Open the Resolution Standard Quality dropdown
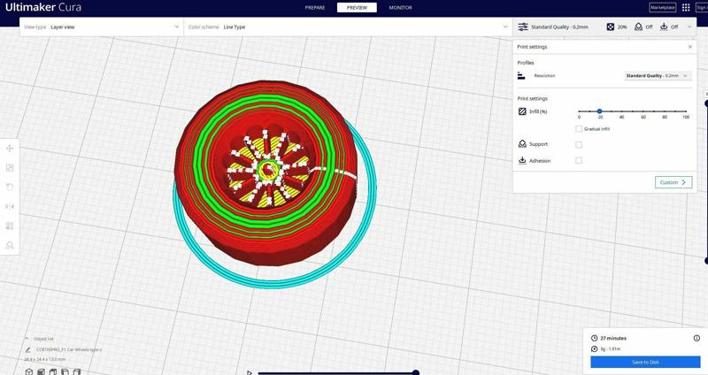The height and width of the screenshot is (375, 708). pyautogui.click(x=658, y=76)
